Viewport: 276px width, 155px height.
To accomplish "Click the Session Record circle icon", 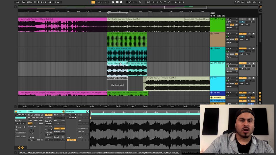I will [140, 2].
